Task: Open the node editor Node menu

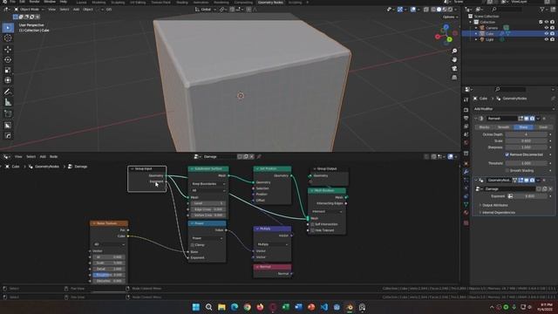Action: pyautogui.click(x=53, y=157)
